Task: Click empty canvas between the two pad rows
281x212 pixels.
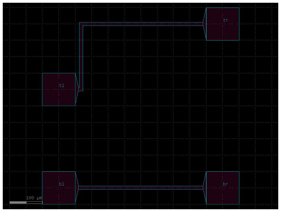Action: [x=140, y=138]
